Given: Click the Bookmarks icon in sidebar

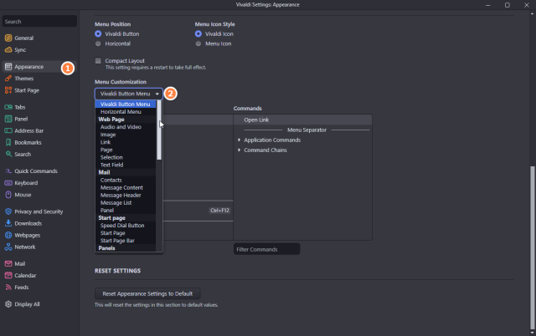Looking at the screenshot, I should tap(8, 143).
